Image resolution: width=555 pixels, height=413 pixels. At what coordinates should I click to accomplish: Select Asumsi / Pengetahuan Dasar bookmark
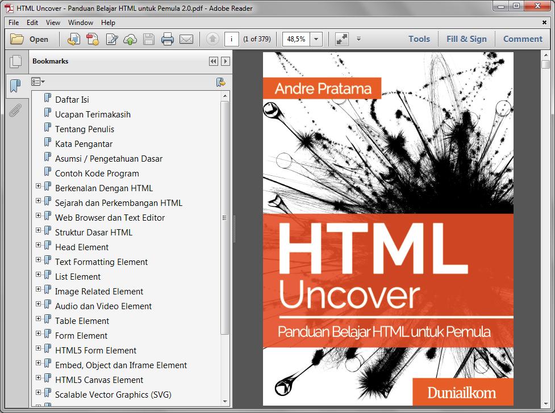click(x=109, y=159)
